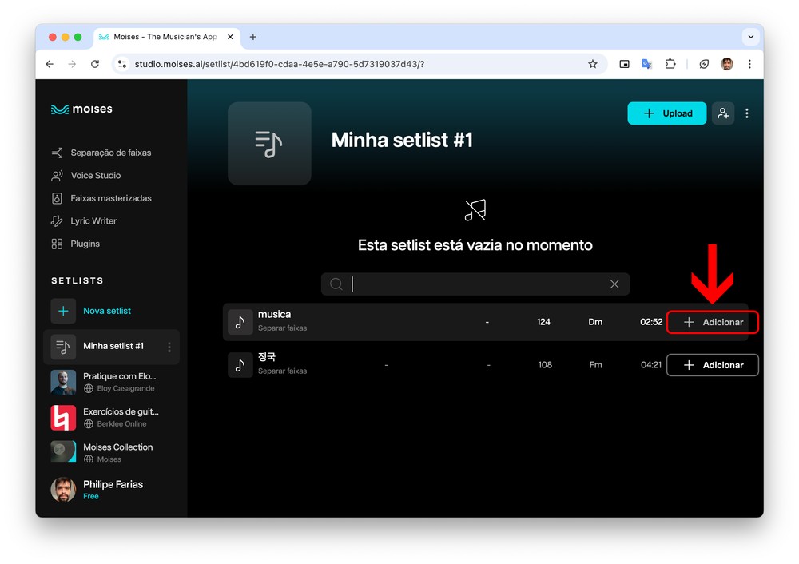Open the setlist three-dot options menu
The width and height of the screenshot is (799, 564).
click(x=746, y=113)
